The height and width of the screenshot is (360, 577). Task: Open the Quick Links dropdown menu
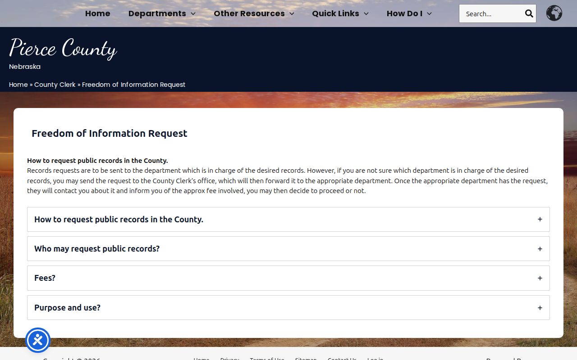pyautogui.click(x=340, y=13)
